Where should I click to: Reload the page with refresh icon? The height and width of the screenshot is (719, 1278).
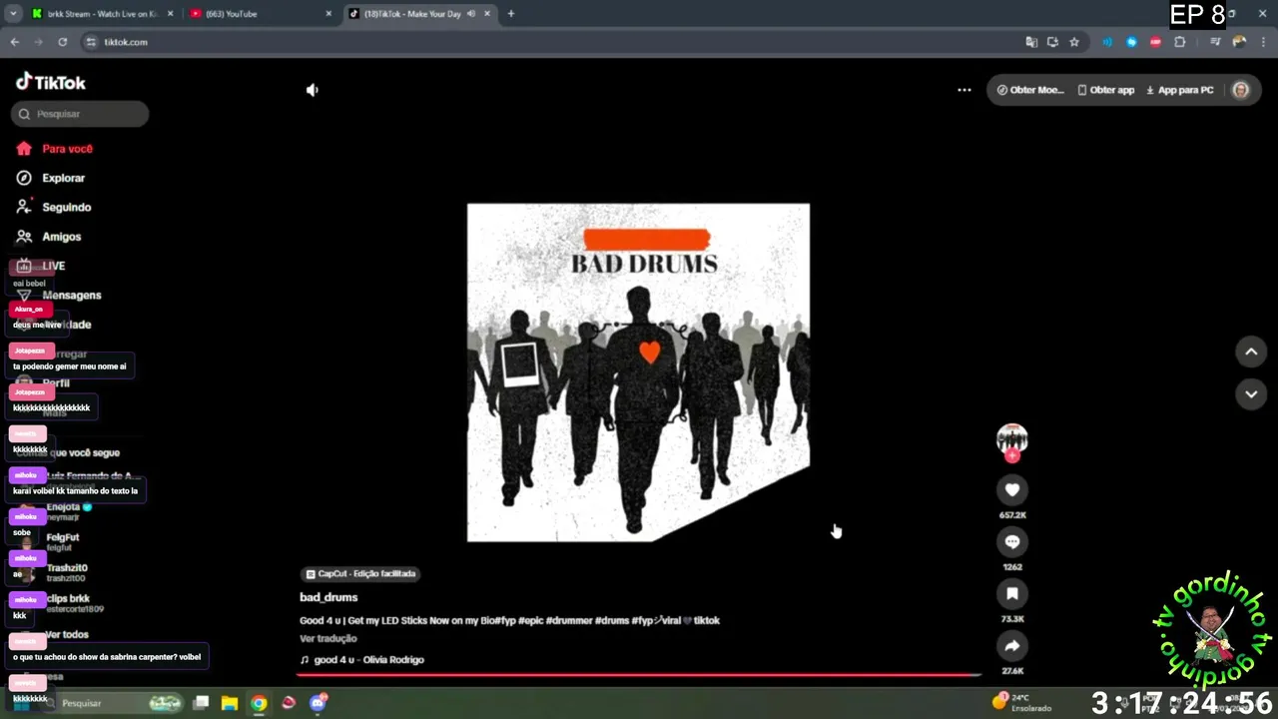click(x=63, y=42)
